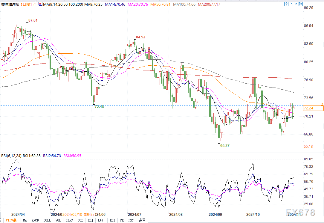The height and width of the screenshot is (223, 324).
Task: Click the 2024/10 time axis label
Action: [253, 215]
